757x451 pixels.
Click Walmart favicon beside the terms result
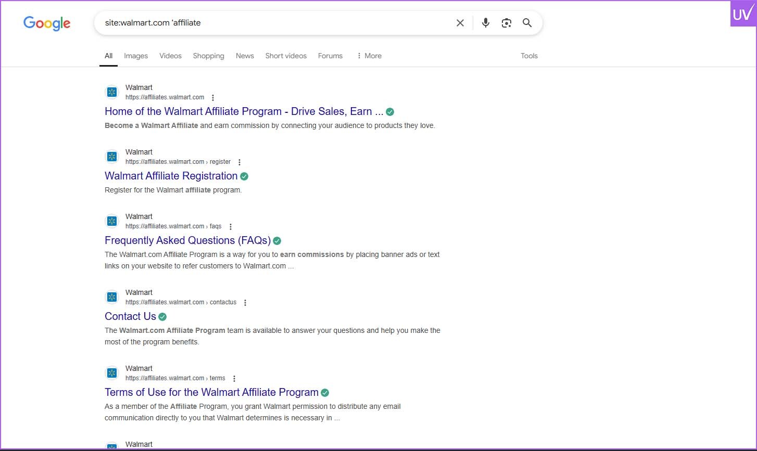[x=112, y=373]
